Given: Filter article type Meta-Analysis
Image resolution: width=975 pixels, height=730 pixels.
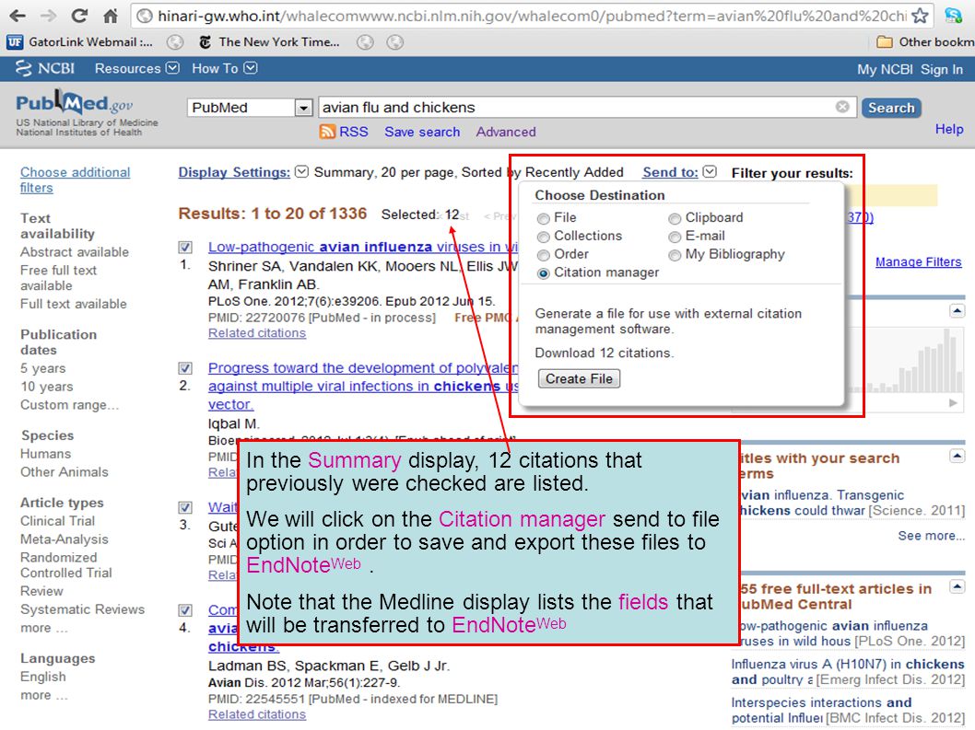Looking at the screenshot, I should pos(64,539).
